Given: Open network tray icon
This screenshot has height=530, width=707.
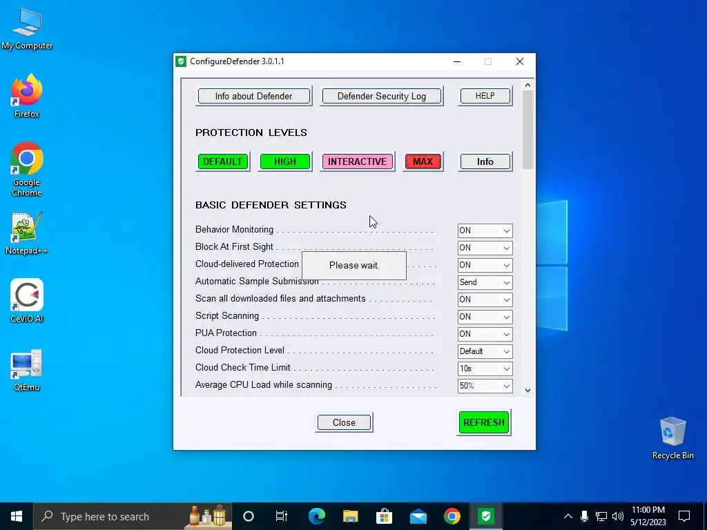Looking at the screenshot, I should pyautogui.click(x=601, y=516).
